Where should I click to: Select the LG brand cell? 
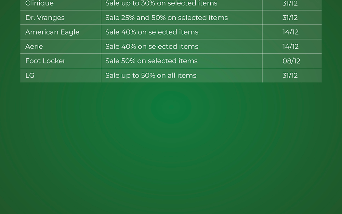pyautogui.click(x=30, y=75)
